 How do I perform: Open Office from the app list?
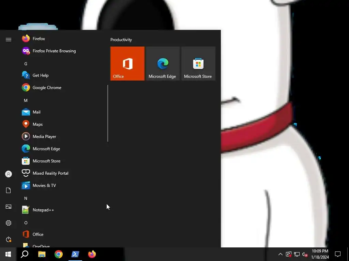click(x=62, y=234)
